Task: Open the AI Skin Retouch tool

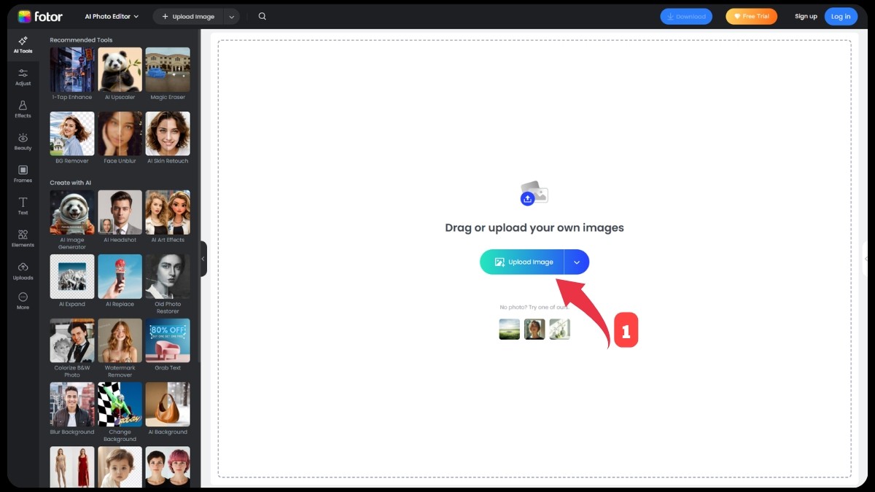Action: pyautogui.click(x=168, y=138)
